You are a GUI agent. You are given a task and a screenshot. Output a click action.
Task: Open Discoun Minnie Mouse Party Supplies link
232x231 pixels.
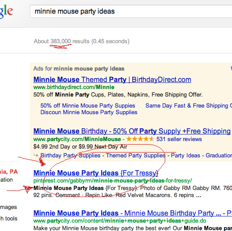click(x=89, y=112)
